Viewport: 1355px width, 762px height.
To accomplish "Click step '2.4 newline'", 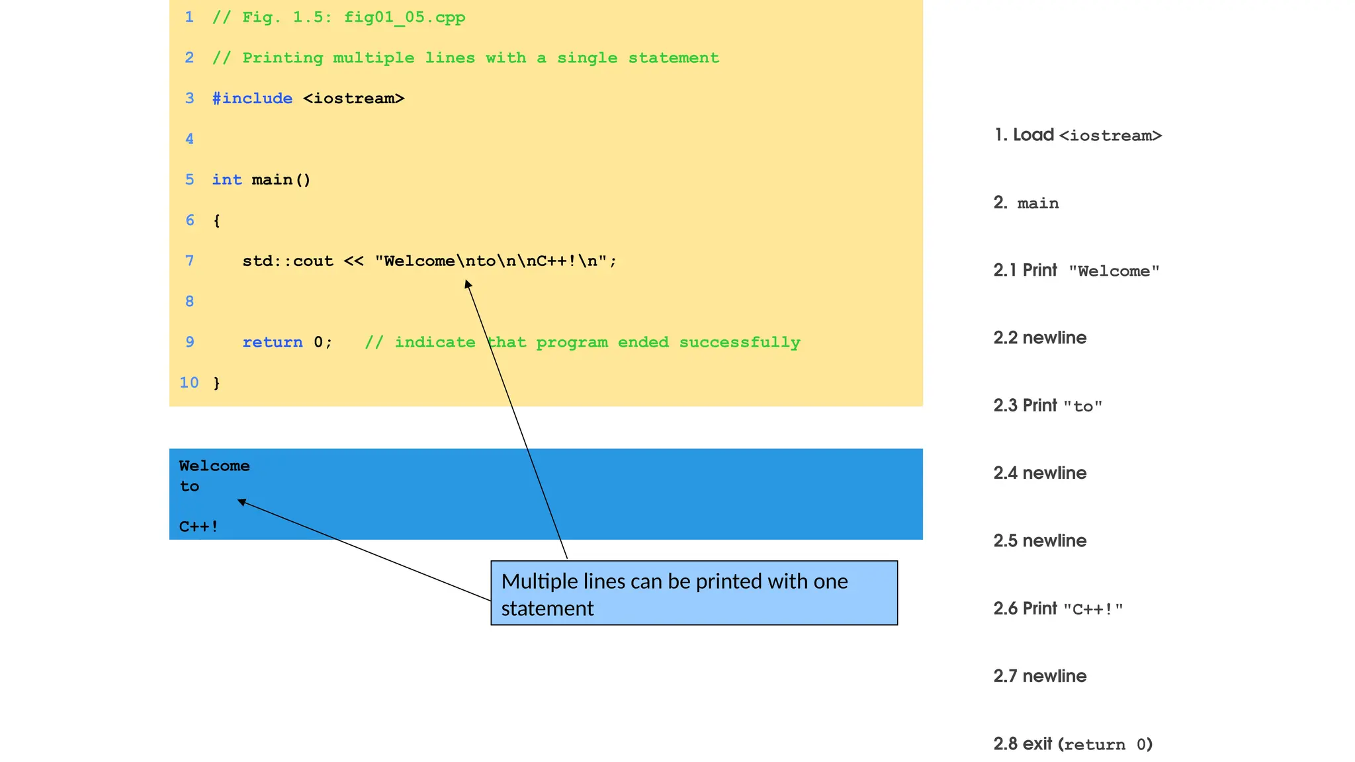I will pos(1040,474).
